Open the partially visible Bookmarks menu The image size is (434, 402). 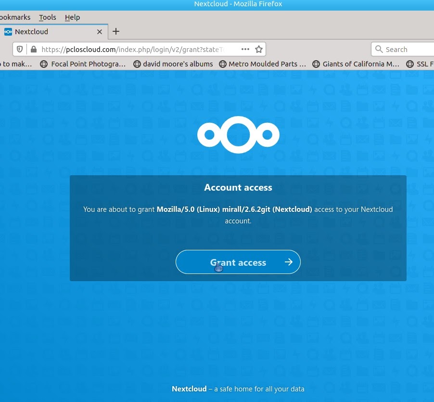tap(15, 17)
